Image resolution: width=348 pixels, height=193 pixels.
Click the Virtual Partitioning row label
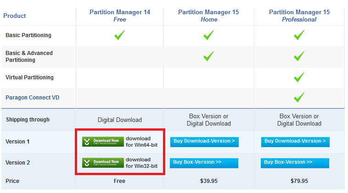(x=29, y=77)
